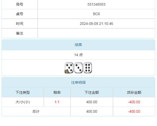Click the middle die showing three
This screenshot has width=157, height=126.
coord(78,68)
